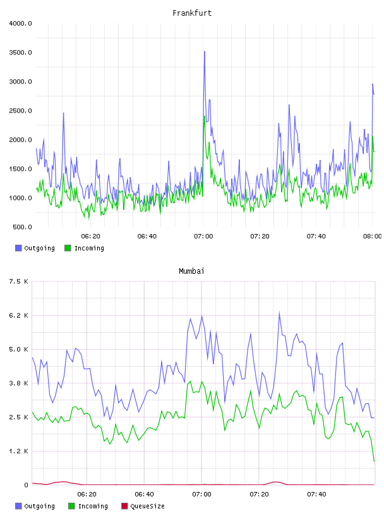The height and width of the screenshot is (516, 384).
Task: Click the 06:40 time label in Frankfurt chart
Action: pos(147,236)
